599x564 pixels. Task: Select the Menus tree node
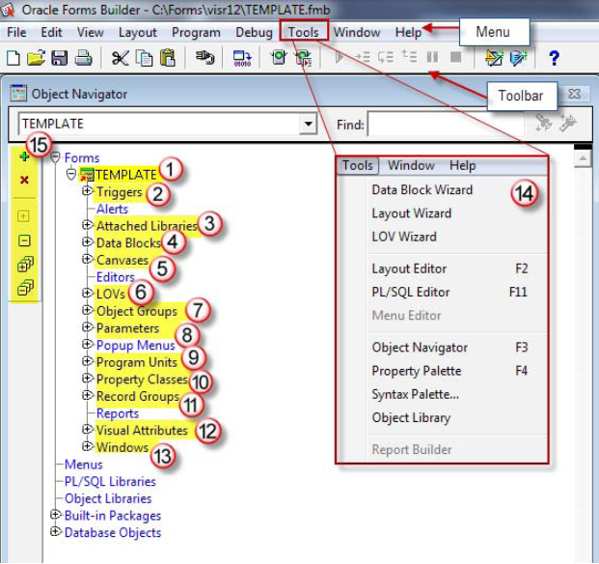(83, 465)
